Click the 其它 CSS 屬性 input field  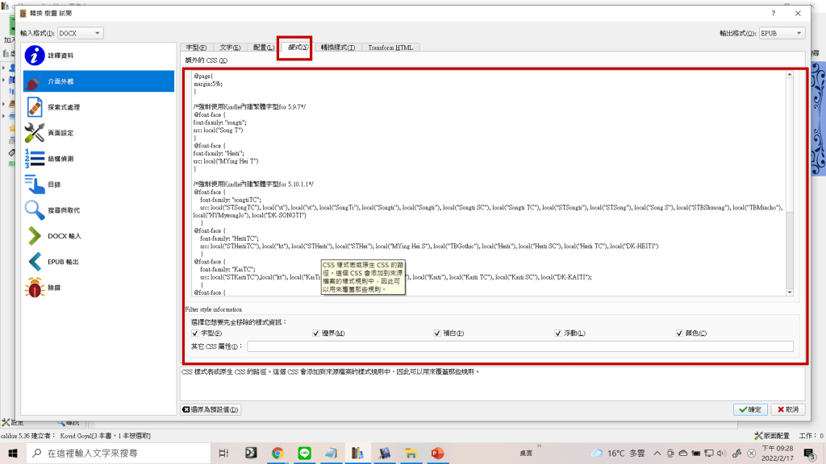pos(519,346)
